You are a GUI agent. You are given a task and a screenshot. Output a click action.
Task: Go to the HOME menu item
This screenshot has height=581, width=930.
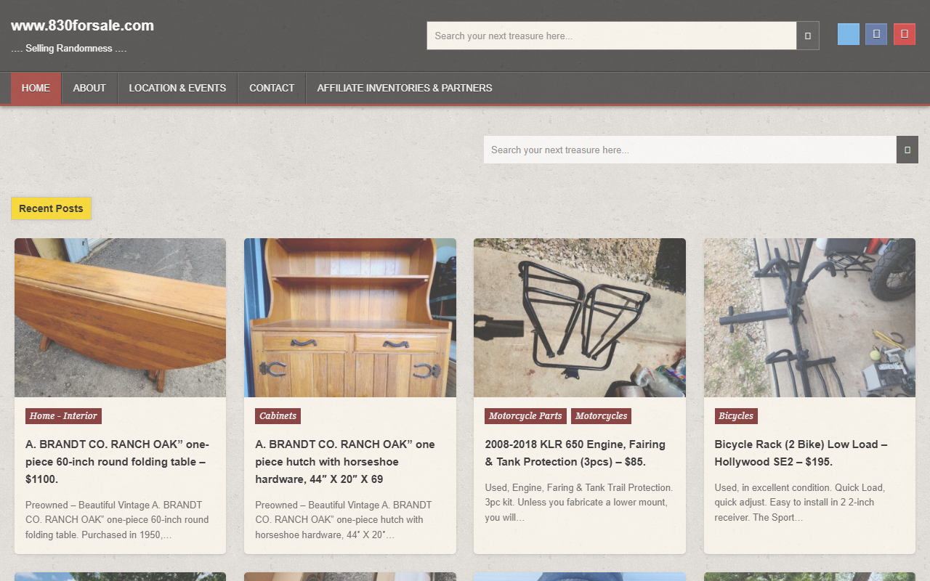[36, 88]
